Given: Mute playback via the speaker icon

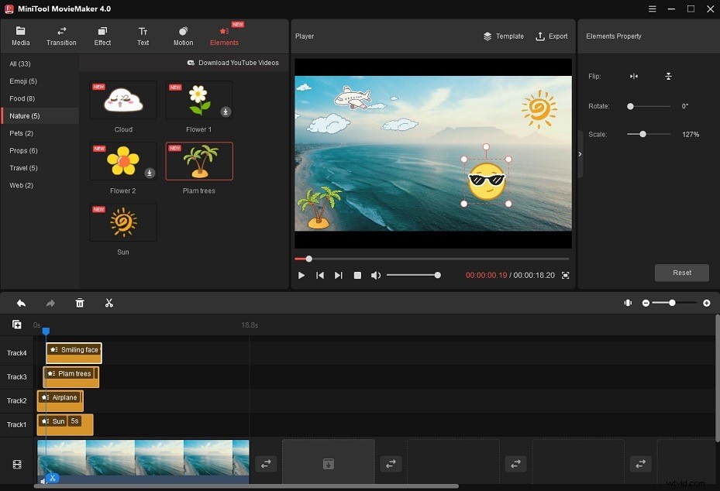Looking at the screenshot, I should click(x=377, y=275).
